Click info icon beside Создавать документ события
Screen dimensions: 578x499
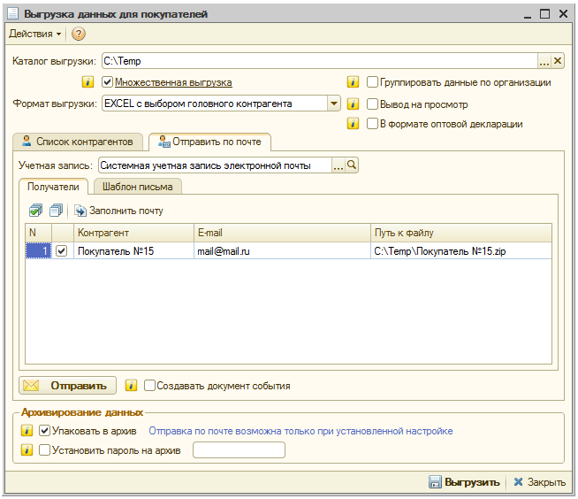tap(131, 386)
